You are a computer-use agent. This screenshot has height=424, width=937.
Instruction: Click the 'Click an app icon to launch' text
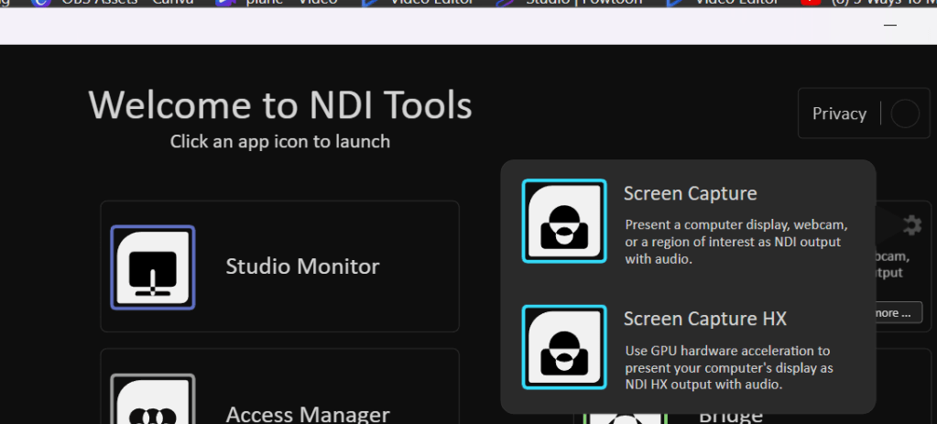click(280, 142)
